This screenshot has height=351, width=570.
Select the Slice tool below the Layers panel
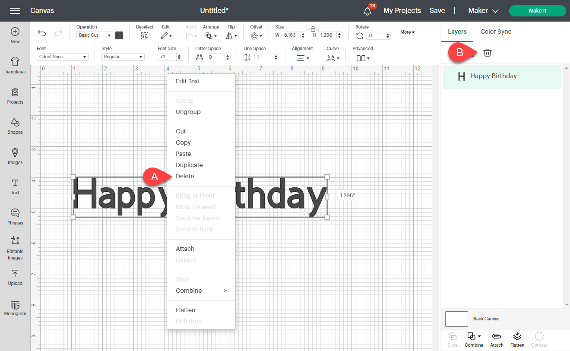click(x=452, y=339)
